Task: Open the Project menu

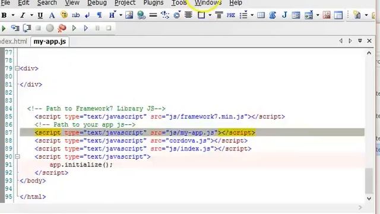Action: (x=125, y=3)
